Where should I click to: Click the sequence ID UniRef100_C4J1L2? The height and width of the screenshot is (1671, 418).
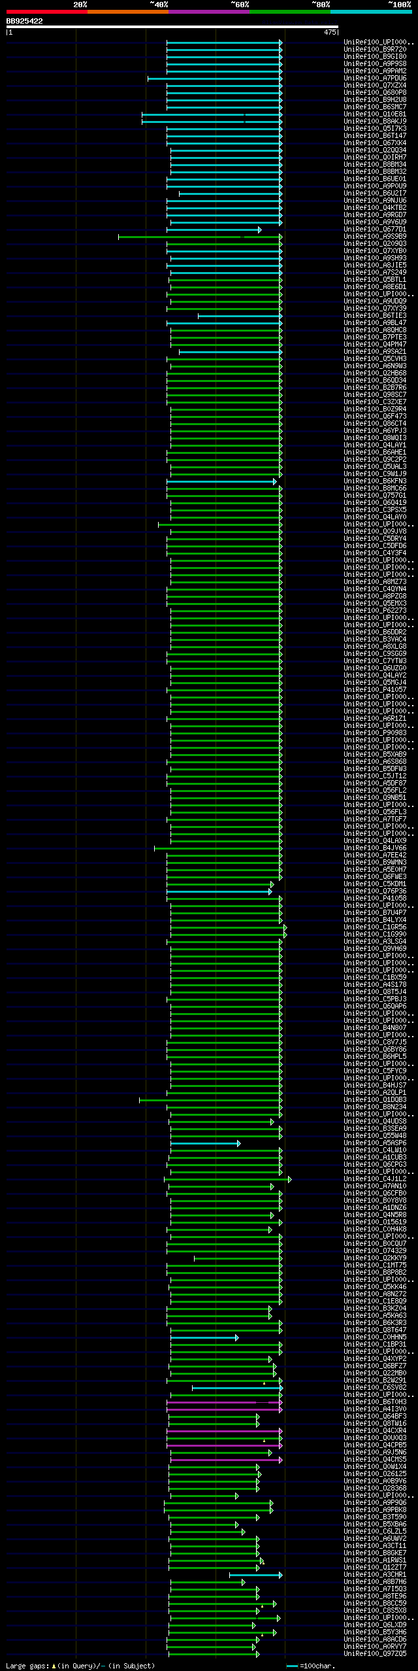[375, 1179]
